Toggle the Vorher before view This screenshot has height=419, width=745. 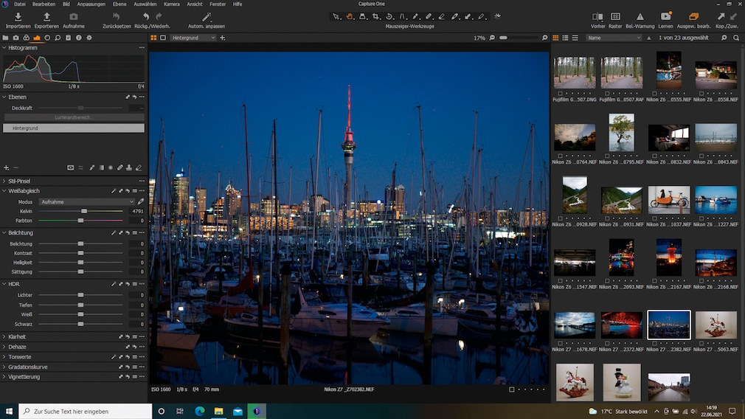click(x=597, y=17)
